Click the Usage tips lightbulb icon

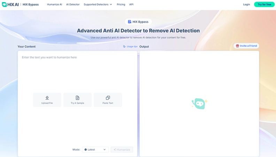(124, 46)
